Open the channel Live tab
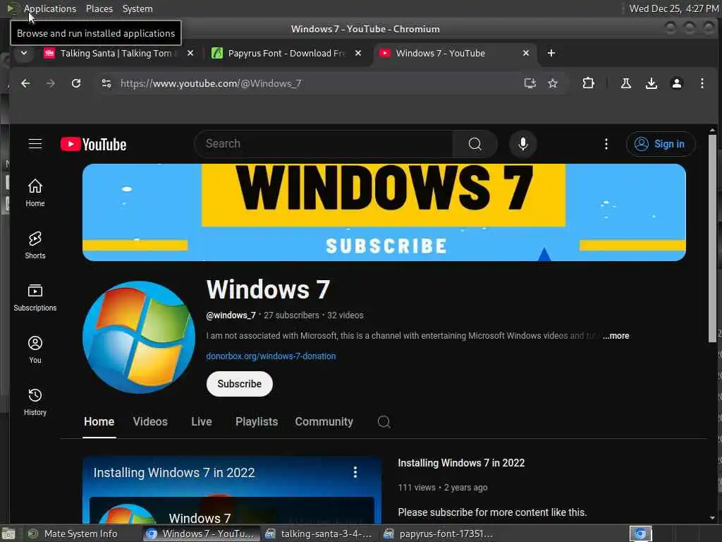722x542 pixels. (x=201, y=421)
